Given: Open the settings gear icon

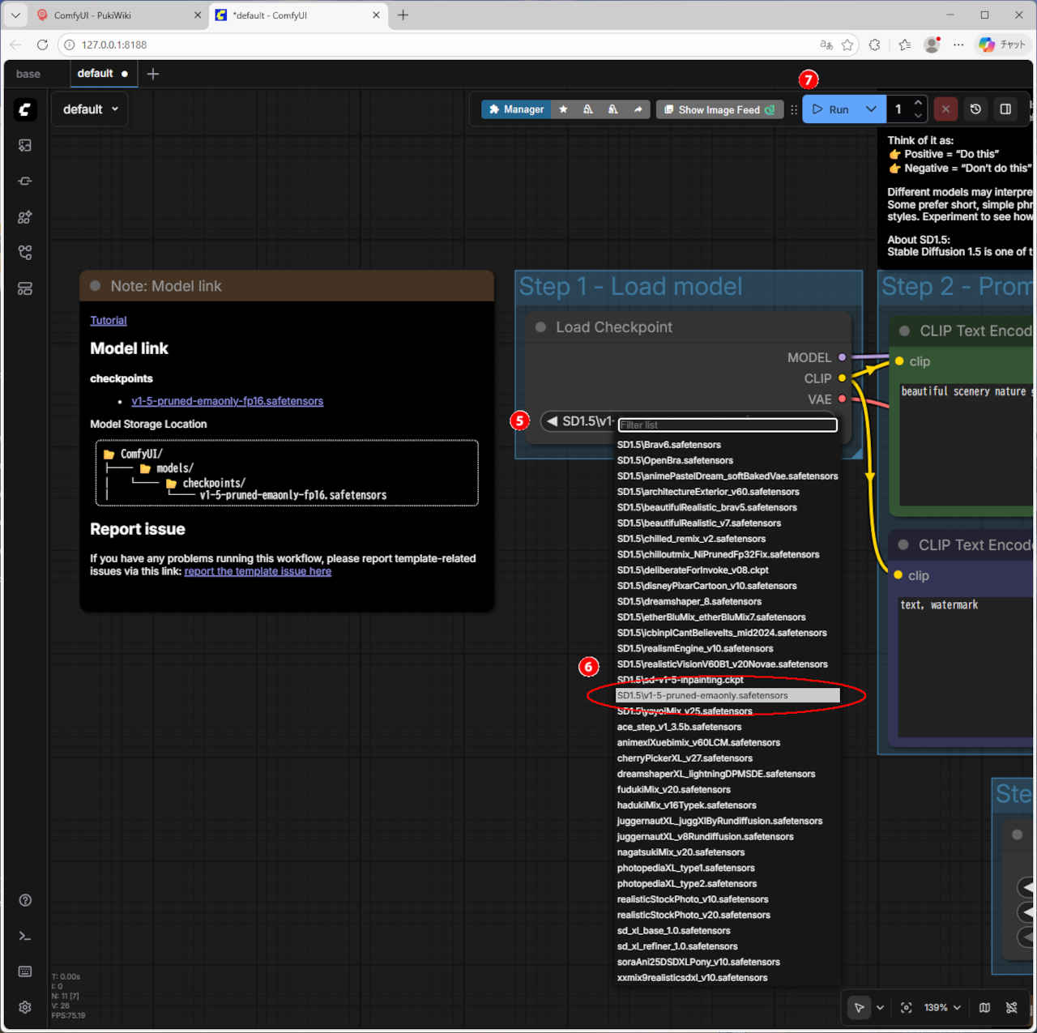Looking at the screenshot, I should coord(25,1007).
